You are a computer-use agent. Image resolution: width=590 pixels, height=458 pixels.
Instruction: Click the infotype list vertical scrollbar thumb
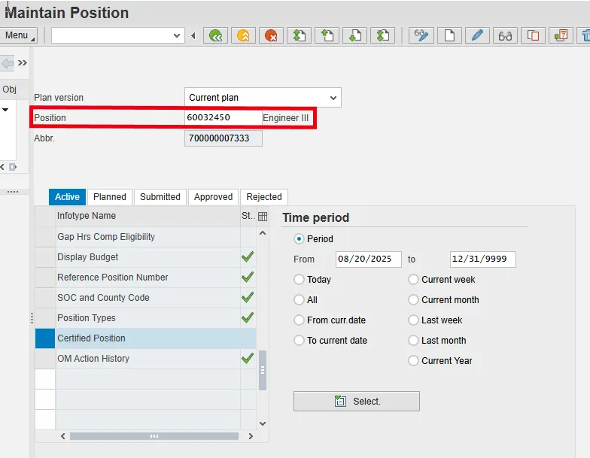[263, 370]
